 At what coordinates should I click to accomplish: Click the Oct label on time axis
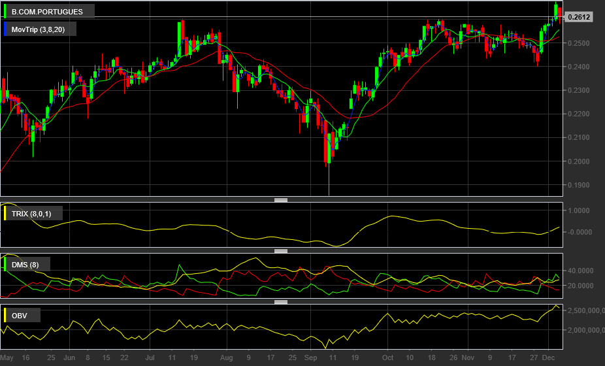388,358
